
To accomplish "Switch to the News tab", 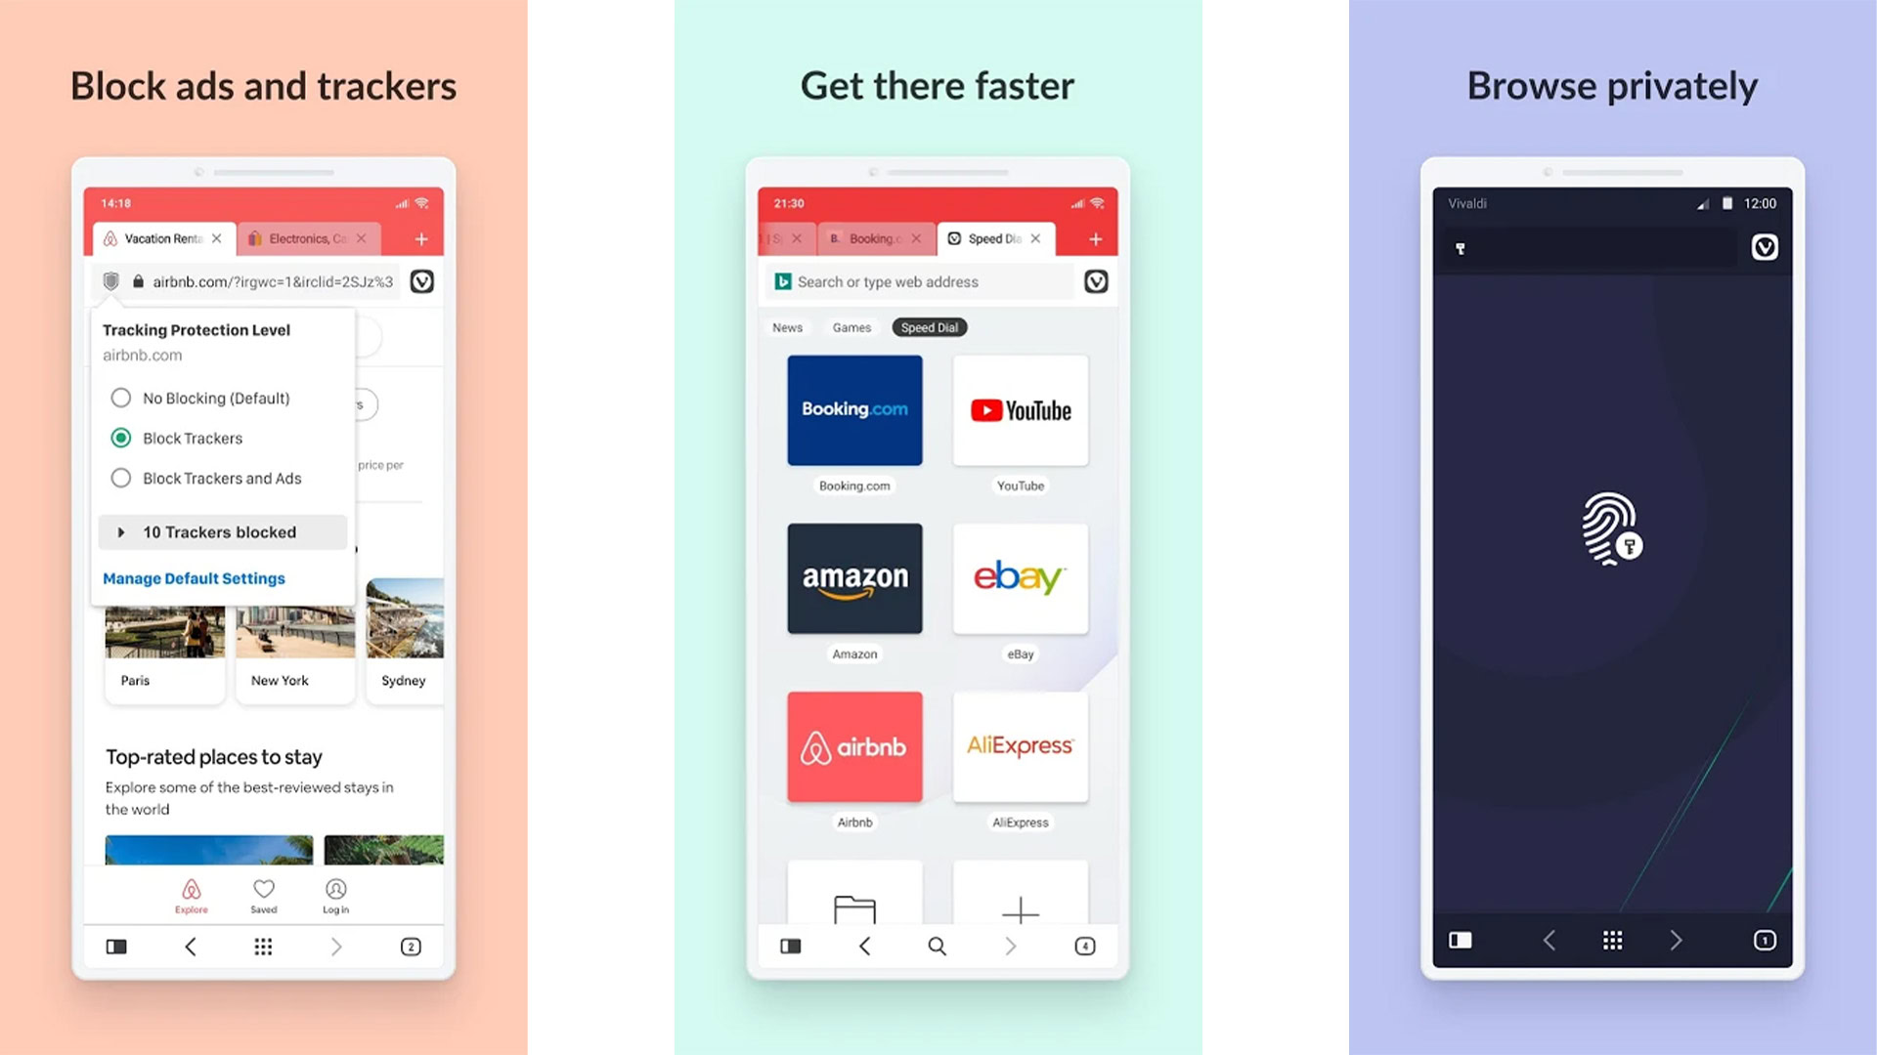I will (785, 327).
